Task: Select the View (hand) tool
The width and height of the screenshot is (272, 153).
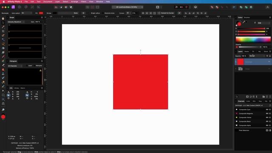Action: 3,18
